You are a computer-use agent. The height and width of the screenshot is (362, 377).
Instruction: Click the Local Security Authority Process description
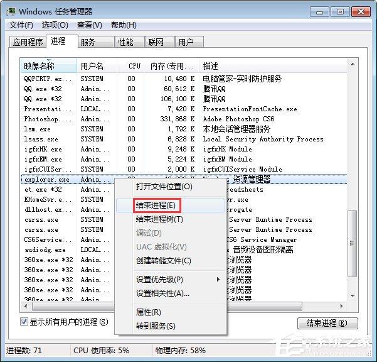263,139
